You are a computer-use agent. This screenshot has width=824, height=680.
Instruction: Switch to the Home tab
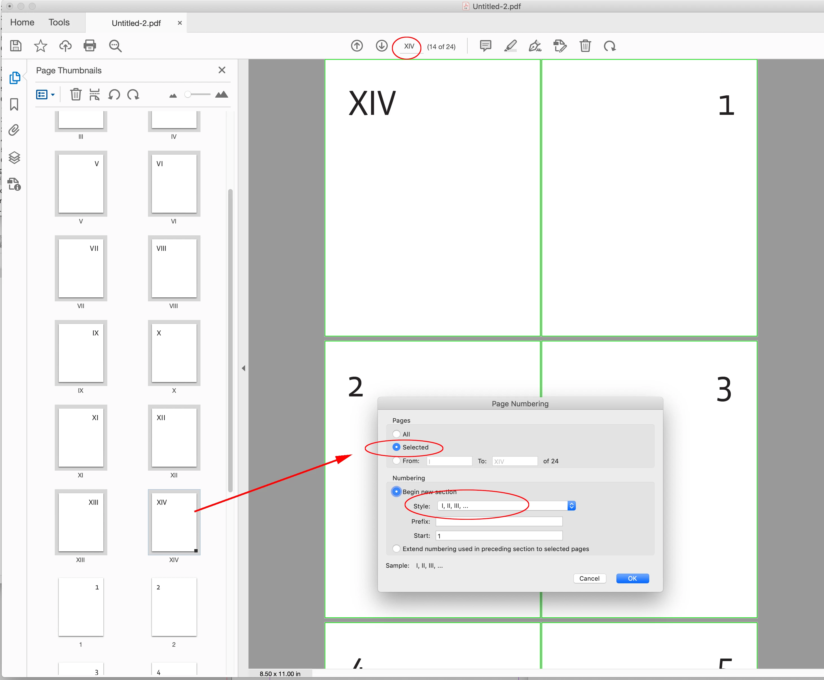[22, 22]
